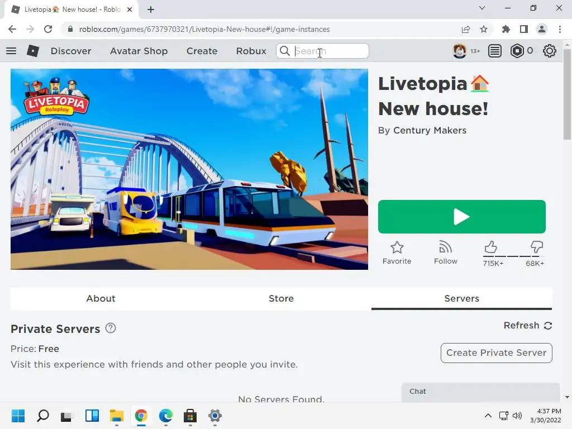The width and height of the screenshot is (572, 429).
Task: Go back in the browser
Action: (12, 29)
